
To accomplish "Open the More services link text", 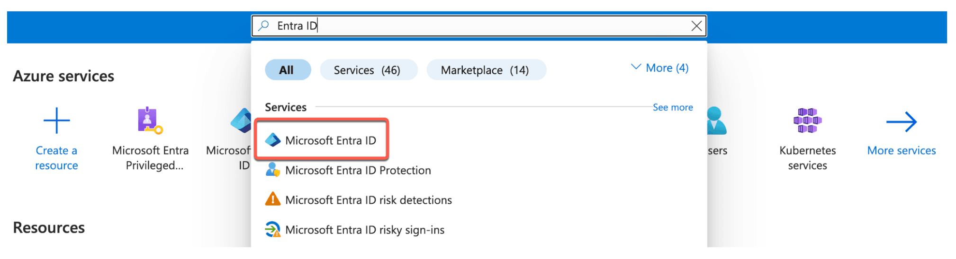I will (x=902, y=151).
